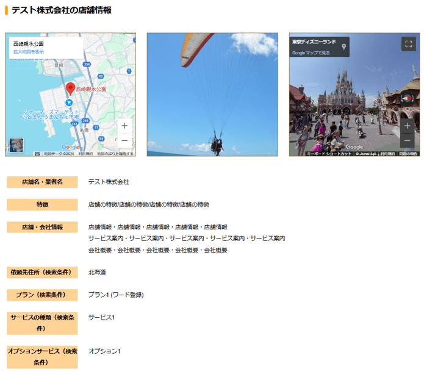The width and height of the screenshot is (424, 374).
Task: Select the プラン1 (ワード登録) value
Action: pos(116,295)
